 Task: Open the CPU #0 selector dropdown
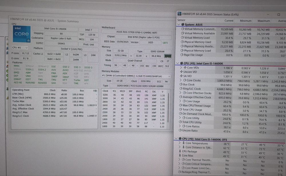[20, 48]
